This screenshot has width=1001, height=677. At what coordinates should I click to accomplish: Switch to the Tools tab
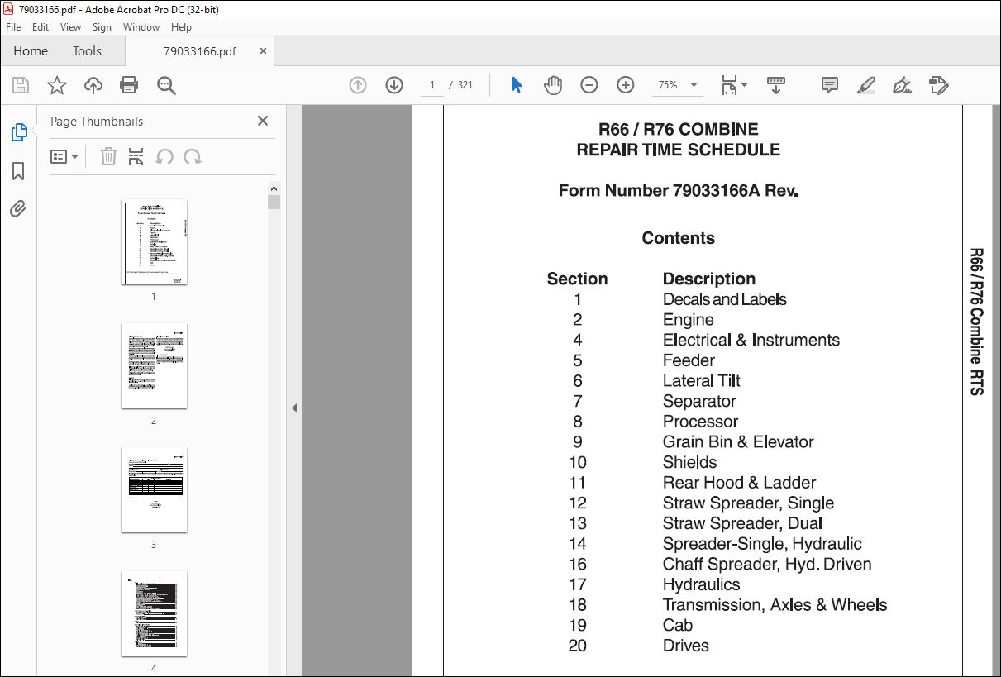(87, 51)
